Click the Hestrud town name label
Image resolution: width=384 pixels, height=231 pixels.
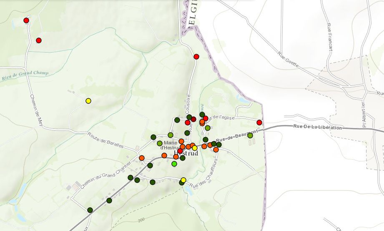tap(186, 153)
